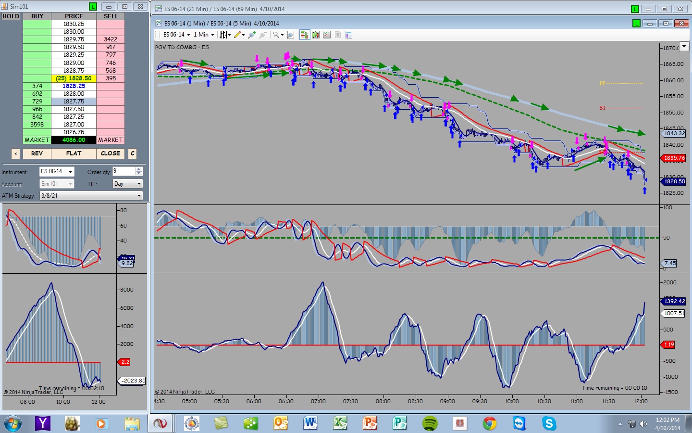Open Windows Explorer folder in taskbar
Screen dimensions: 692x433
tap(132, 423)
